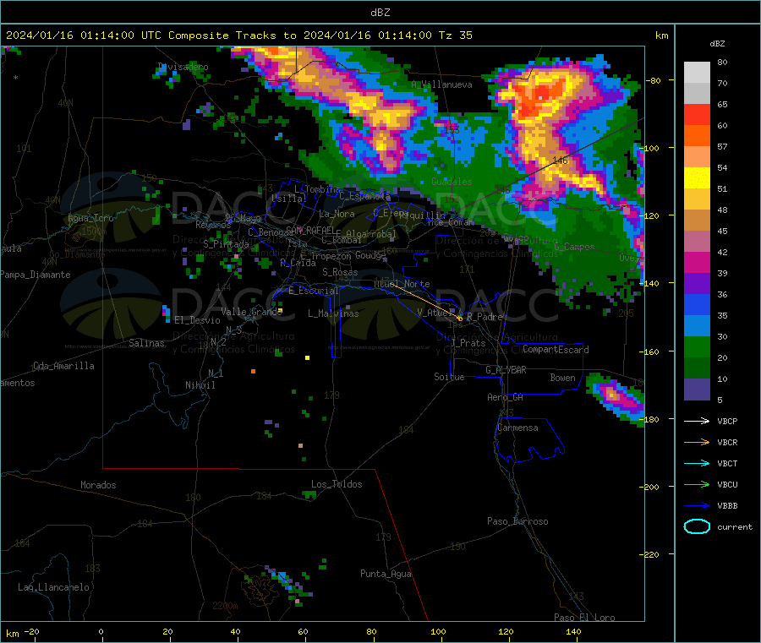Click the small storm cell east of Bowen
This screenshot has height=643, width=761.
click(614, 397)
